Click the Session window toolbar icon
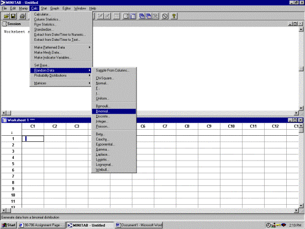 [x=126, y=16]
